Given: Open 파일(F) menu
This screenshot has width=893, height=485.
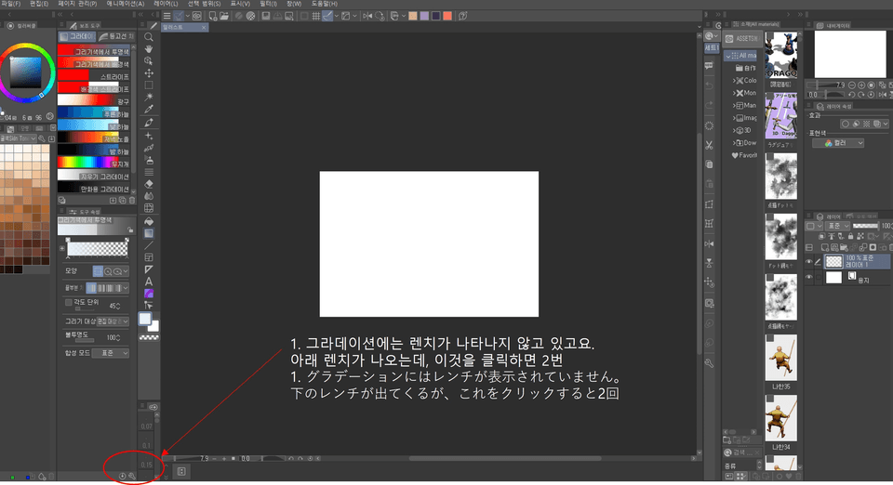Looking at the screenshot, I should [11, 4].
